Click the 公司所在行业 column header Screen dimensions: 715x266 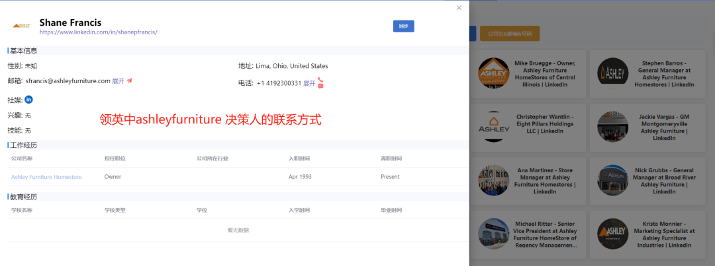213,158
